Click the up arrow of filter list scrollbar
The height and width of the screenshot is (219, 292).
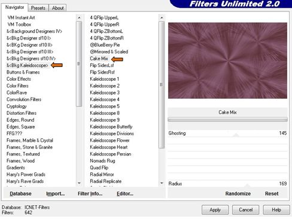pyautogui.click(x=162, y=17)
